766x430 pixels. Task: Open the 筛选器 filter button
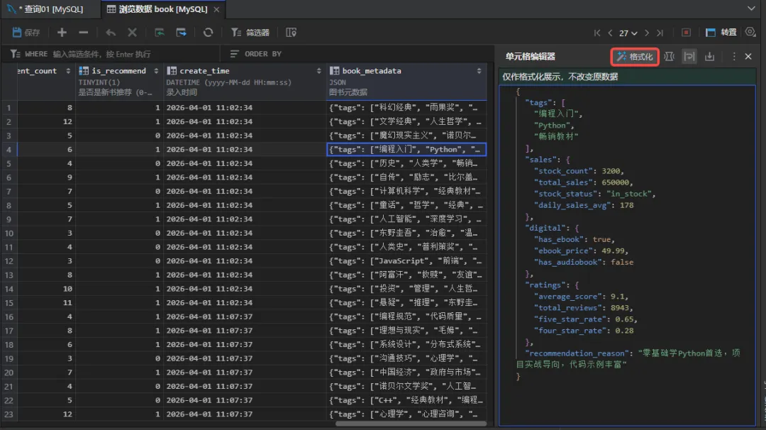point(250,32)
